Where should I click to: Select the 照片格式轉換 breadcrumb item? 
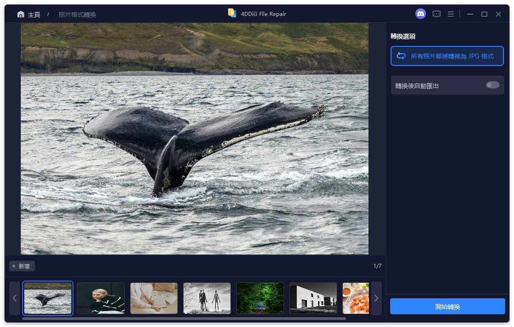point(77,14)
